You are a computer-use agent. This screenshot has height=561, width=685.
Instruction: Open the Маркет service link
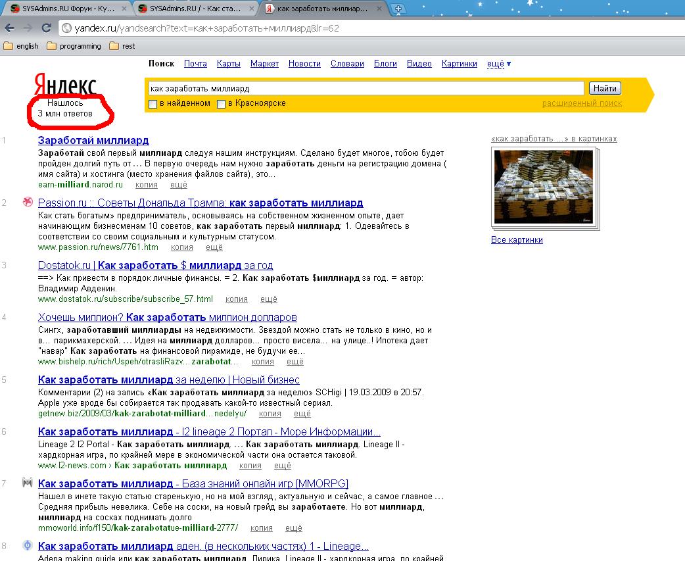pyautogui.click(x=264, y=64)
